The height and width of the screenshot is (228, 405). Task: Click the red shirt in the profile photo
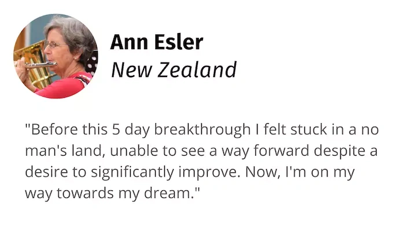tap(65, 86)
